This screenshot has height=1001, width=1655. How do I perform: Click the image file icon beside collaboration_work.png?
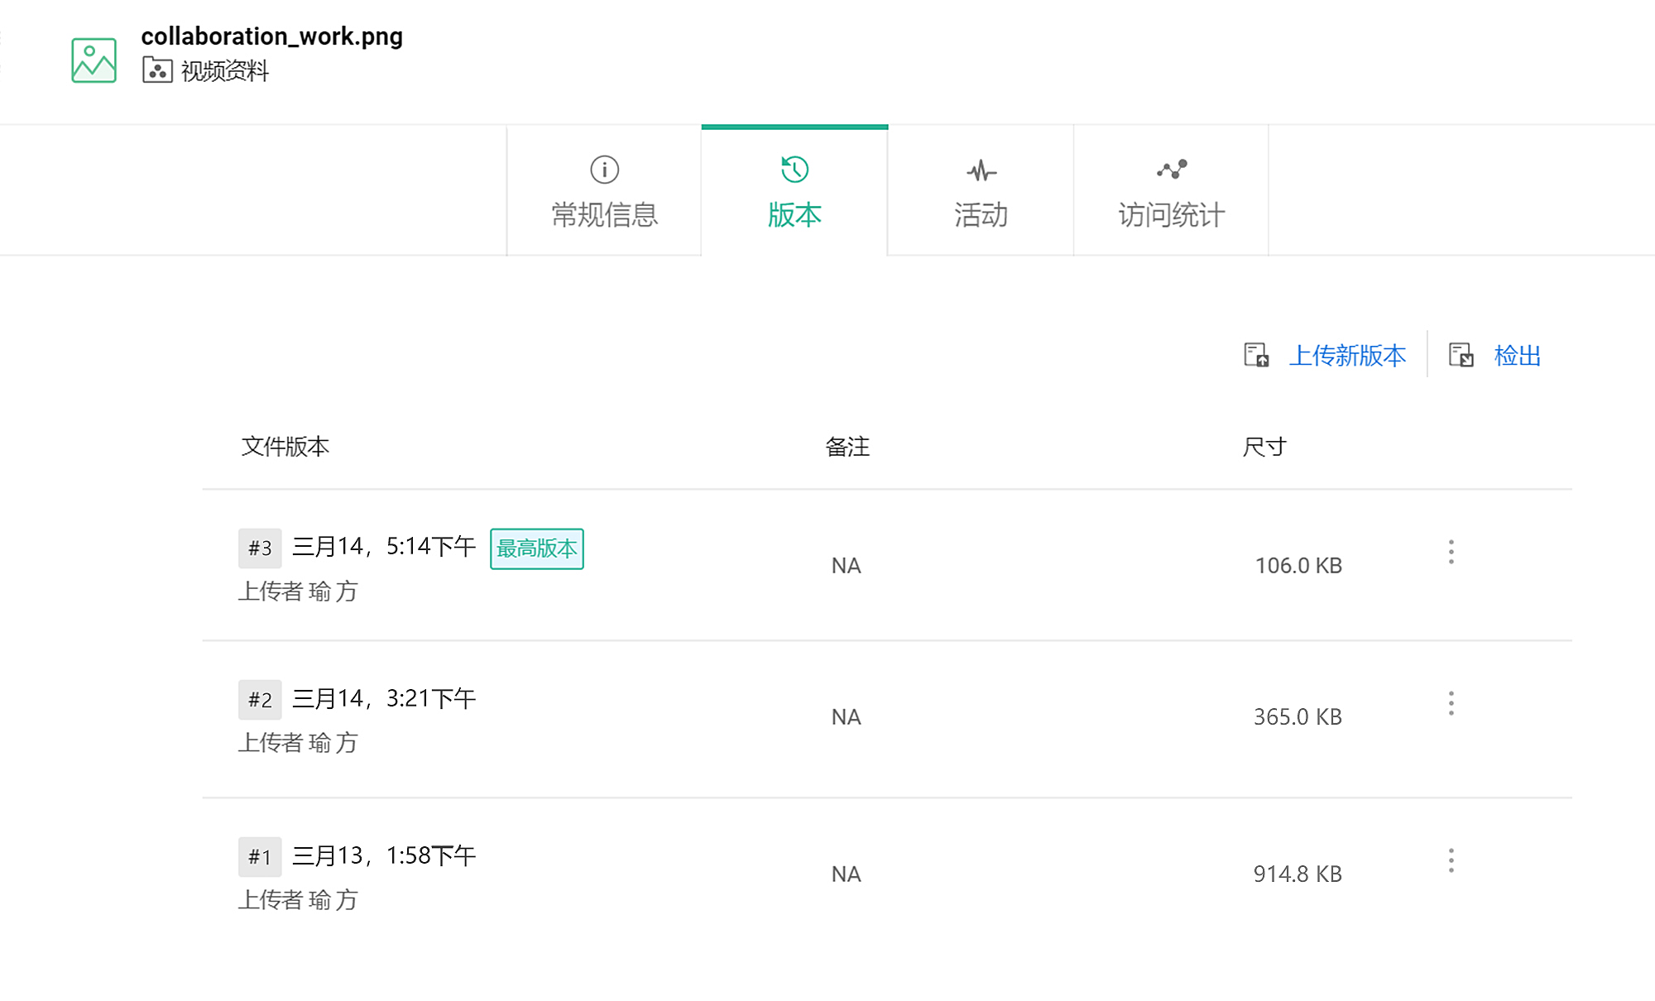tap(94, 60)
